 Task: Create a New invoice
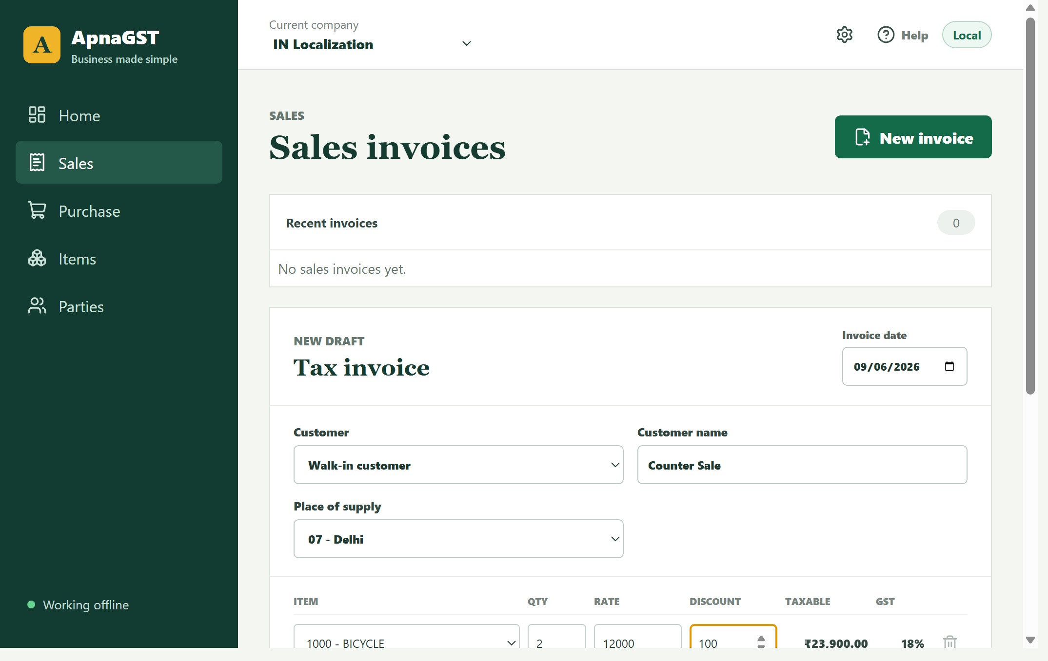click(x=913, y=137)
